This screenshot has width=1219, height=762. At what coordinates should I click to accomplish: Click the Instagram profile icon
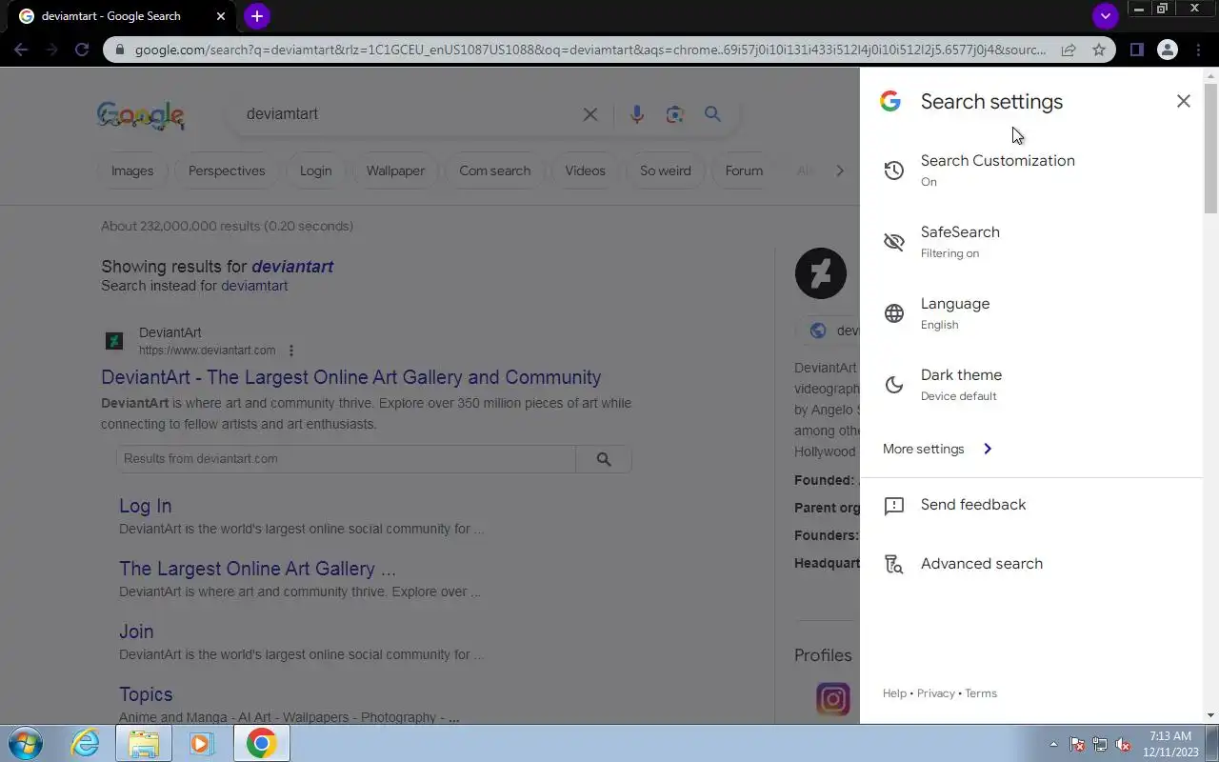(x=832, y=699)
